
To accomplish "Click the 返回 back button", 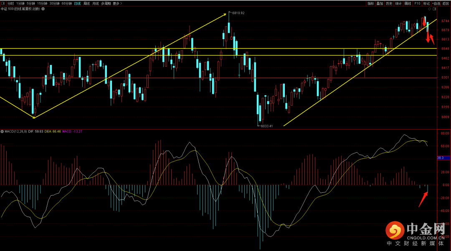I will 446,3.
